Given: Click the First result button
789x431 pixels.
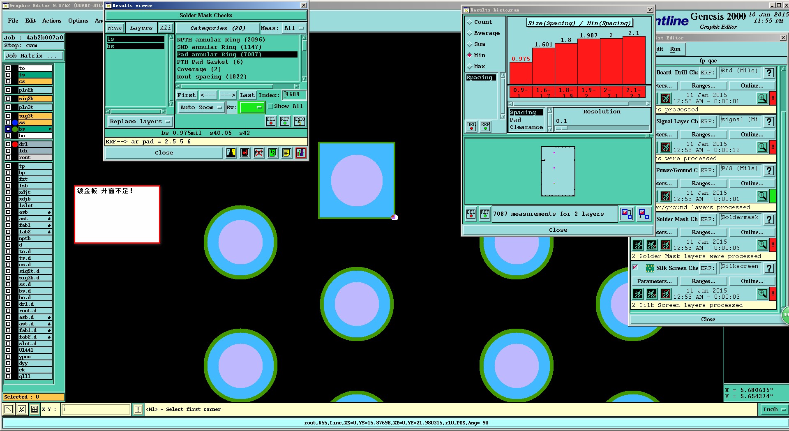Looking at the screenshot, I should pos(187,95).
